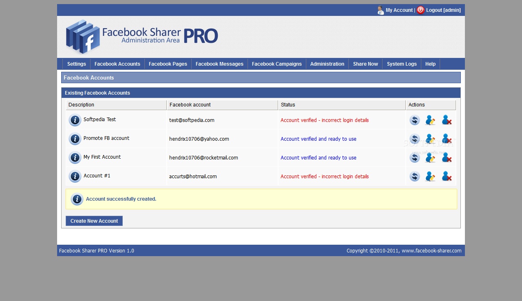
Task: Click Softpedia Test description text
Action: click(x=100, y=120)
